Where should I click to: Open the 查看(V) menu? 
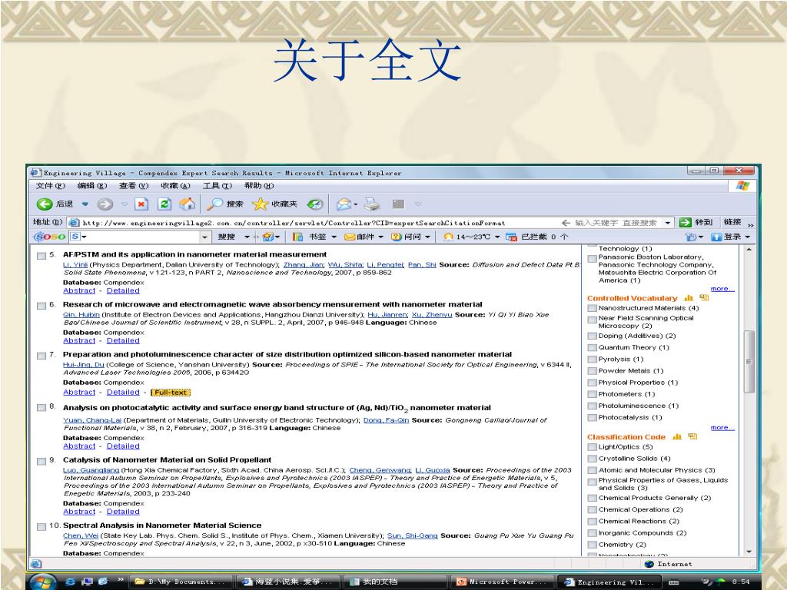[x=134, y=186]
